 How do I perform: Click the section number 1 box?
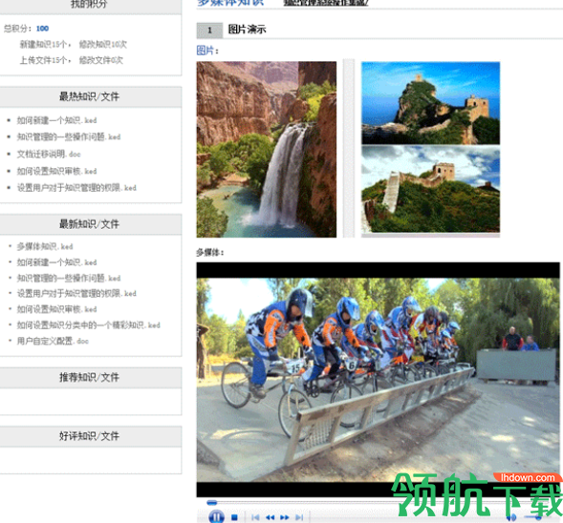coord(209,31)
